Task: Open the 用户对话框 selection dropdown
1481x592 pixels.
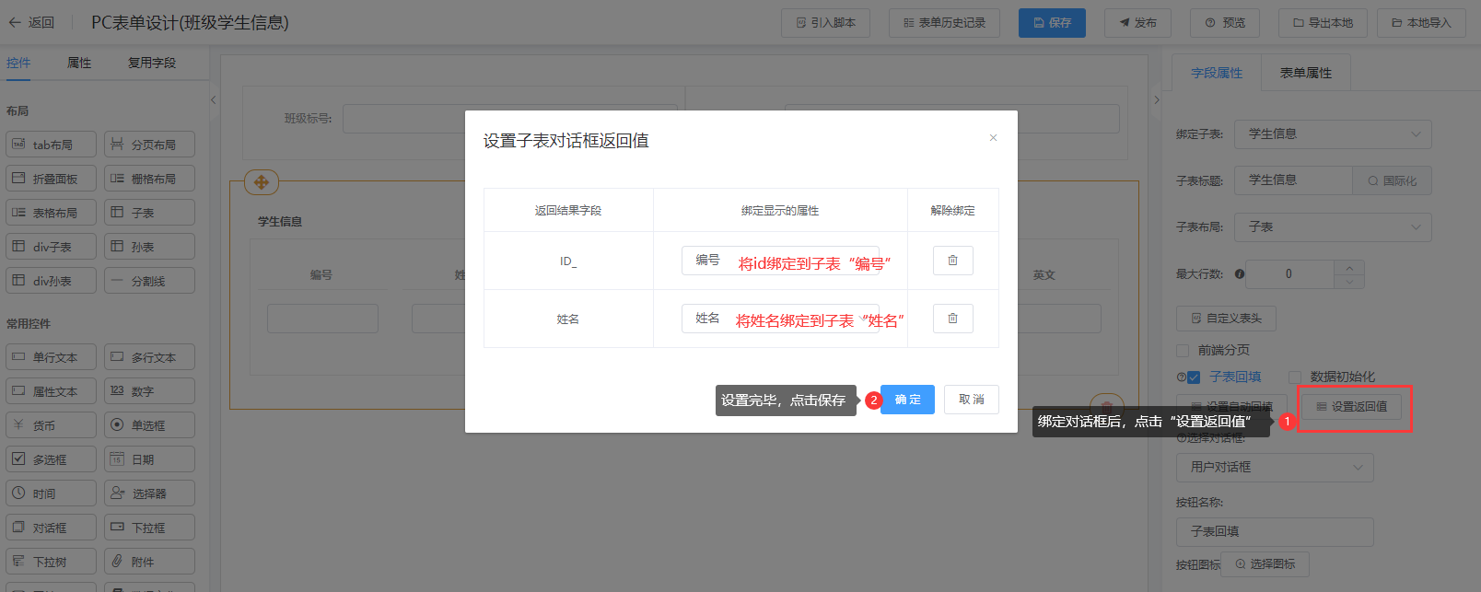Action: 1275,468
